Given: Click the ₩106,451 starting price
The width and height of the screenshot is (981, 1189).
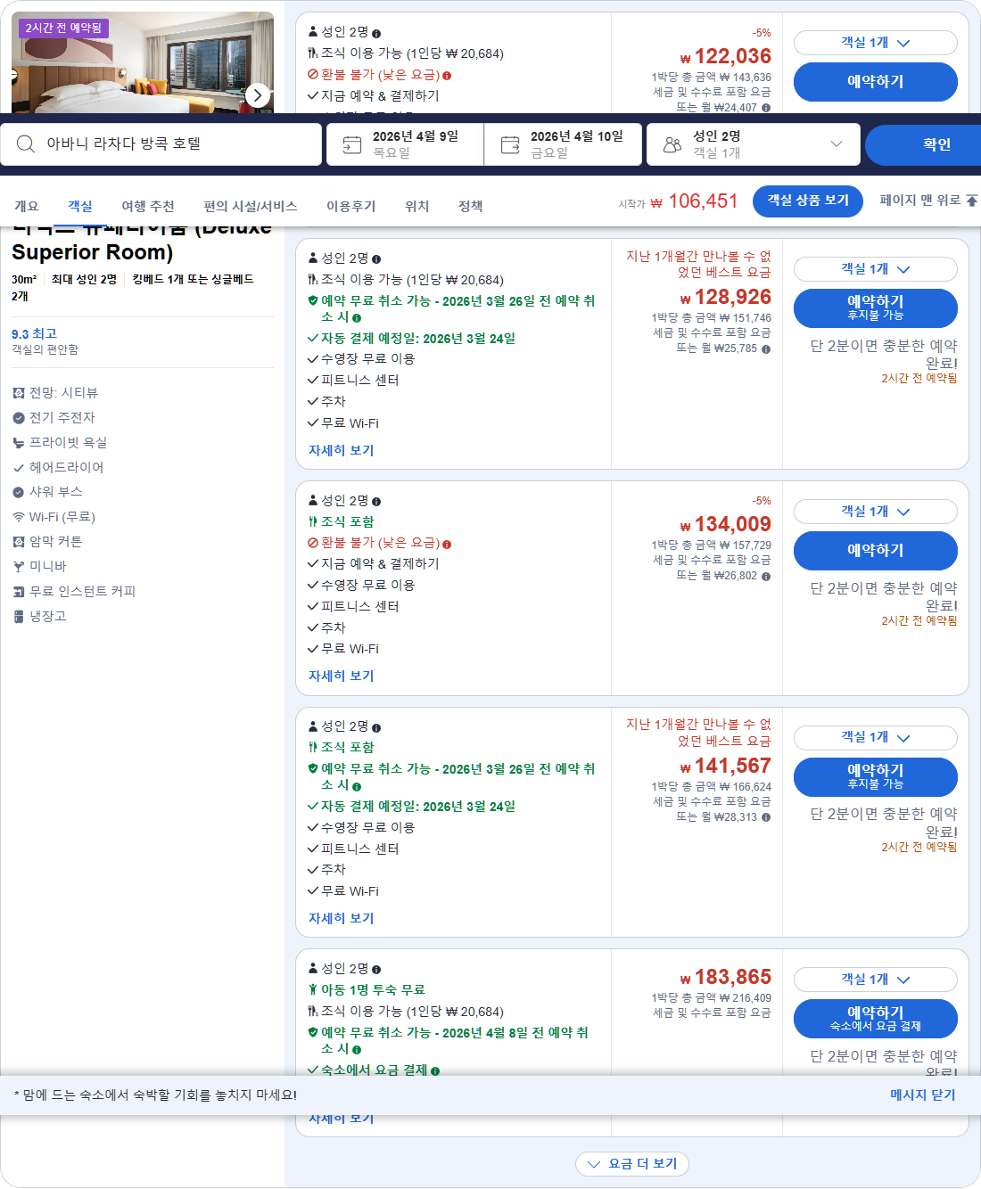Looking at the screenshot, I should click(694, 201).
